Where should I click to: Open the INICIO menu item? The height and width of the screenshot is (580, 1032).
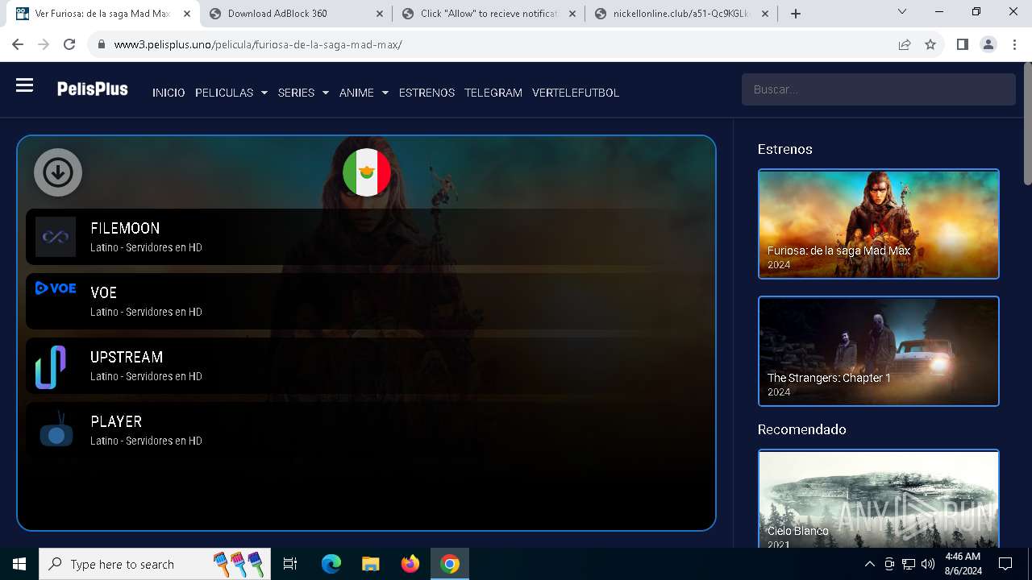coord(169,93)
